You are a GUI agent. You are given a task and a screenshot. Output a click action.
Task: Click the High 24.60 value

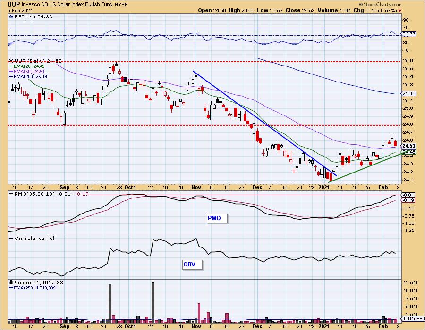point(241,10)
